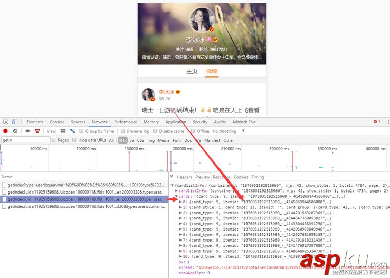Expand cards item 0
This screenshot has height=278, width=390.
180,202
